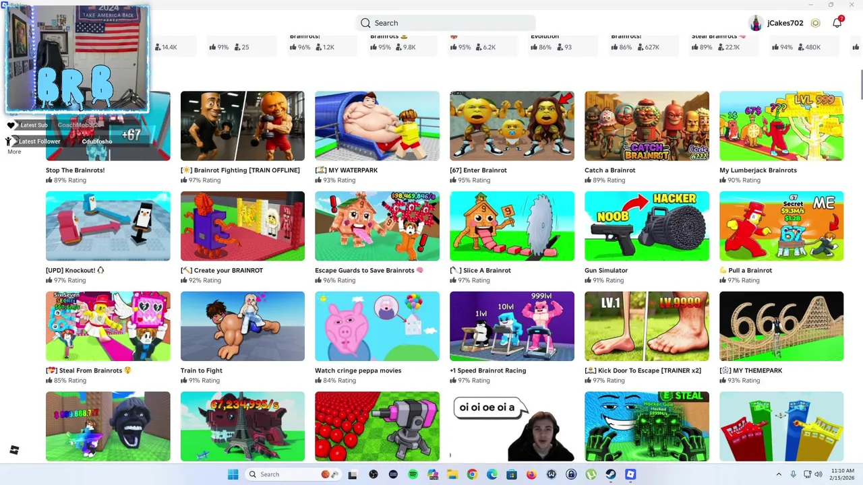Click Pull a Brainrot title link
Image resolution: width=863 pixels, height=485 pixels.
pos(746,271)
